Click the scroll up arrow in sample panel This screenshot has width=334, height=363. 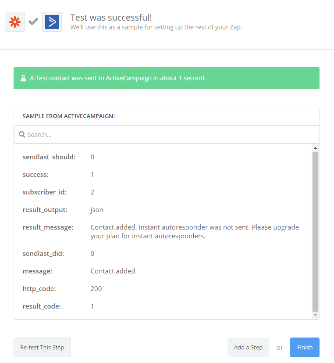pos(315,148)
